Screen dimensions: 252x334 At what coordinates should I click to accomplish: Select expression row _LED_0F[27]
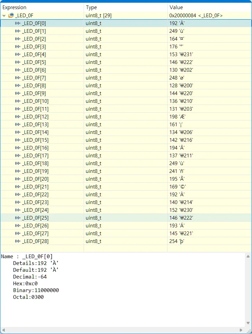[126, 233]
